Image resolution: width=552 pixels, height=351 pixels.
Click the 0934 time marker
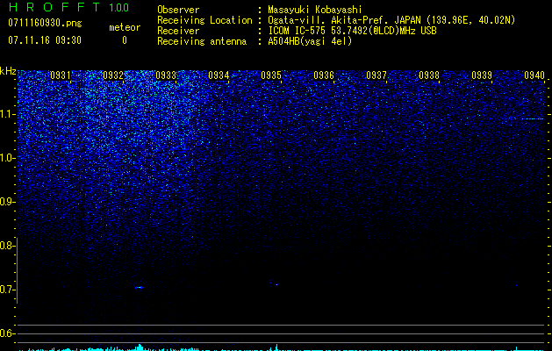(x=219, y=75)
